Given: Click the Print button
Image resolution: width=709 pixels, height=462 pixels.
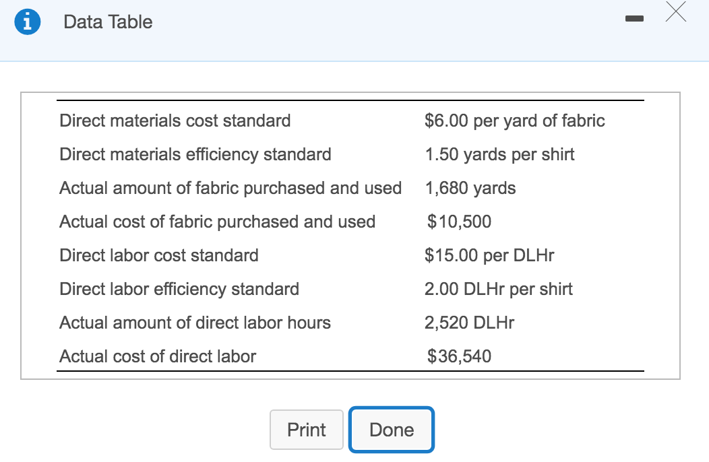Looking at the screenshot, I should coord(306,429).
